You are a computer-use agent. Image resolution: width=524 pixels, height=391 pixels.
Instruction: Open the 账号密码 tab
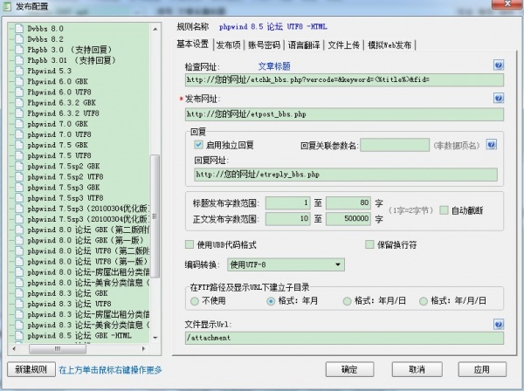264,45
